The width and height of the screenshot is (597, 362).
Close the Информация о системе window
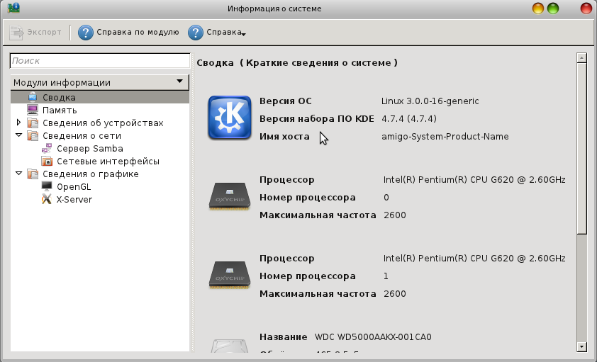coord(586,8)
